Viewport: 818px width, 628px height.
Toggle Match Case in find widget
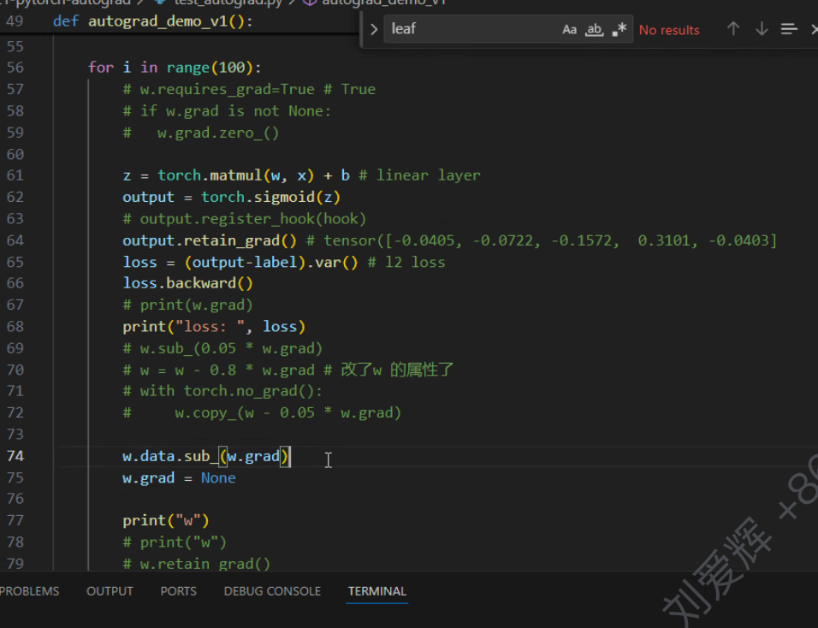(570, 29)
